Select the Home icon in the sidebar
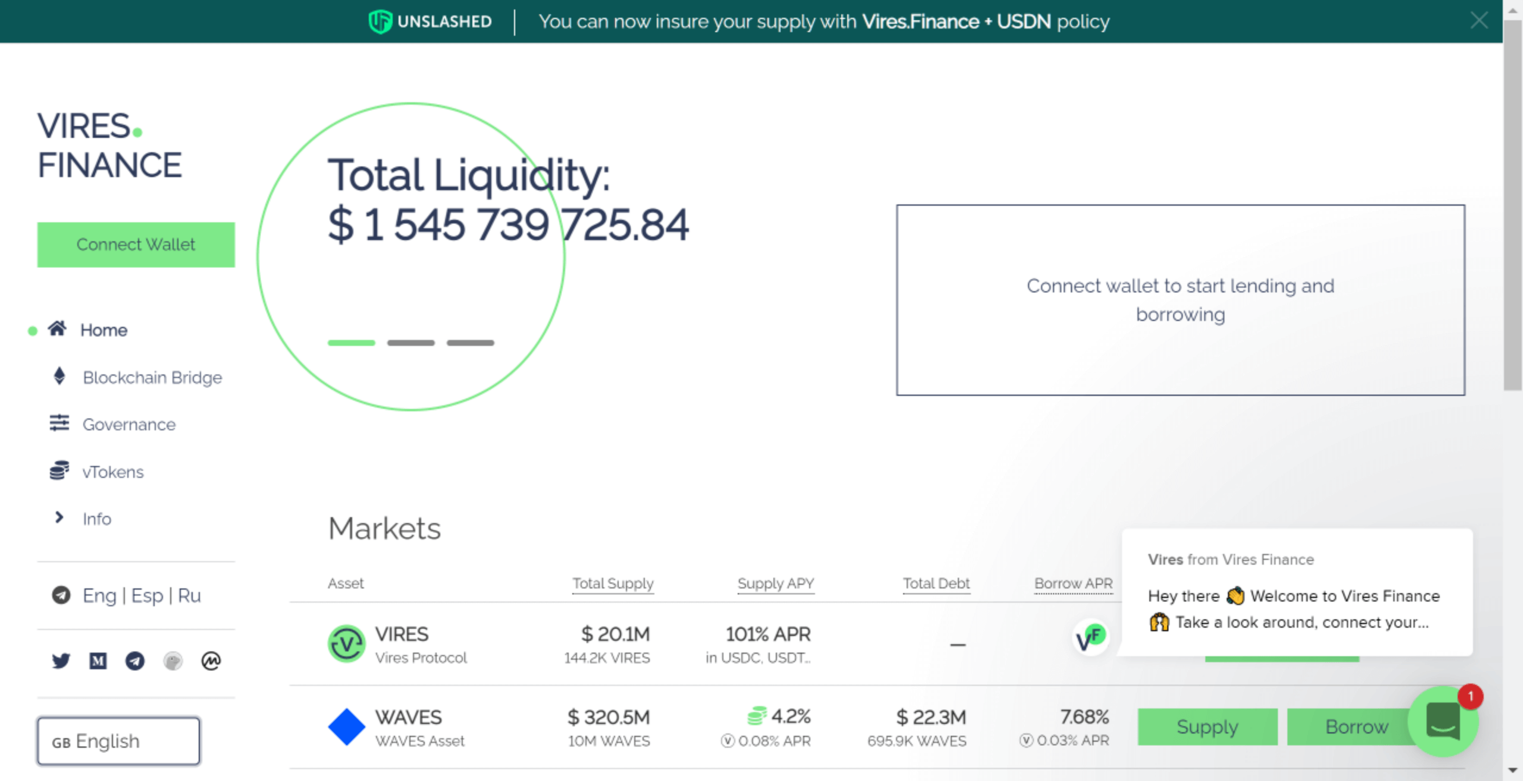1523x781 pixels. tap(58, 329)
